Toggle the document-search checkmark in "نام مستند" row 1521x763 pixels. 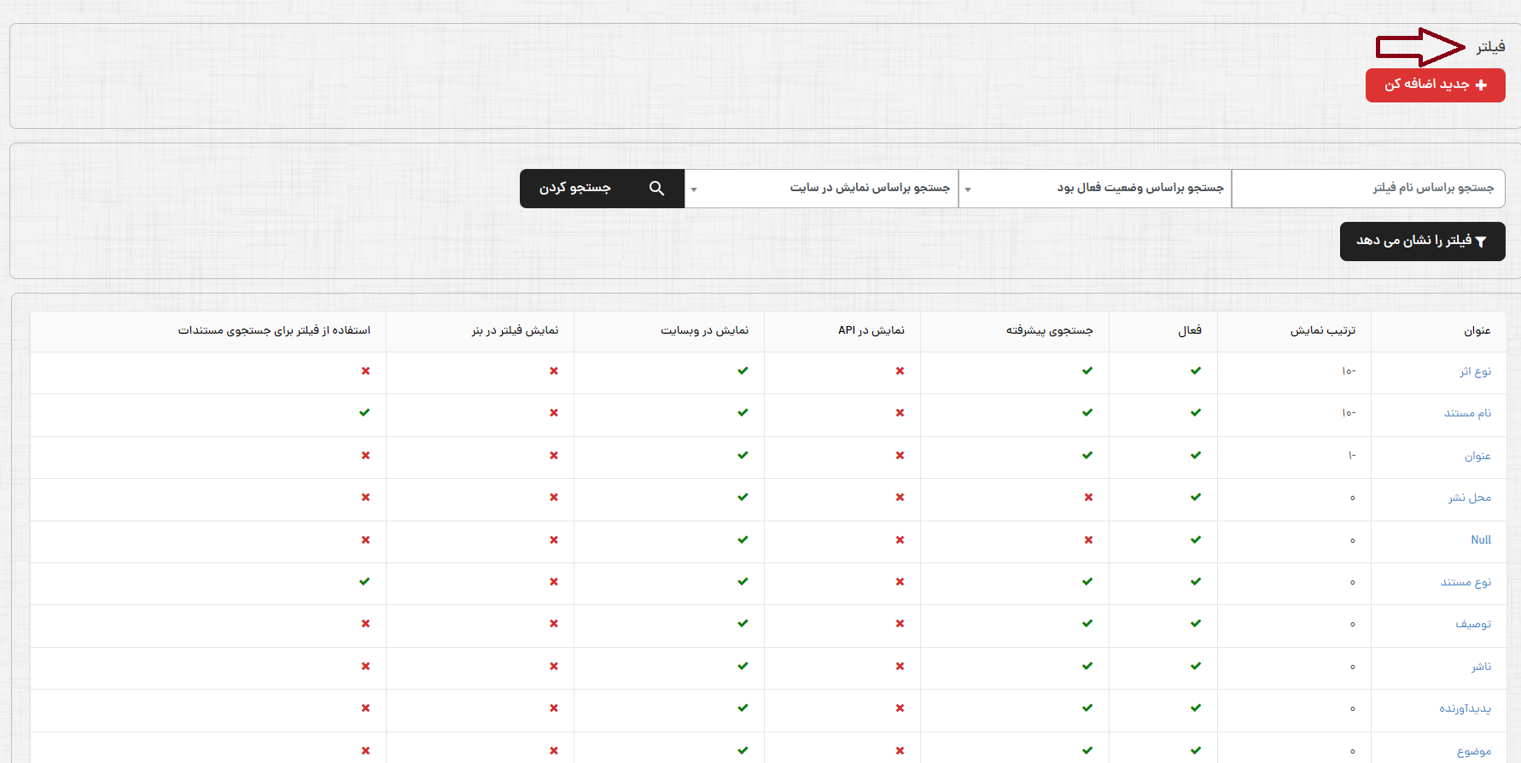364,413
